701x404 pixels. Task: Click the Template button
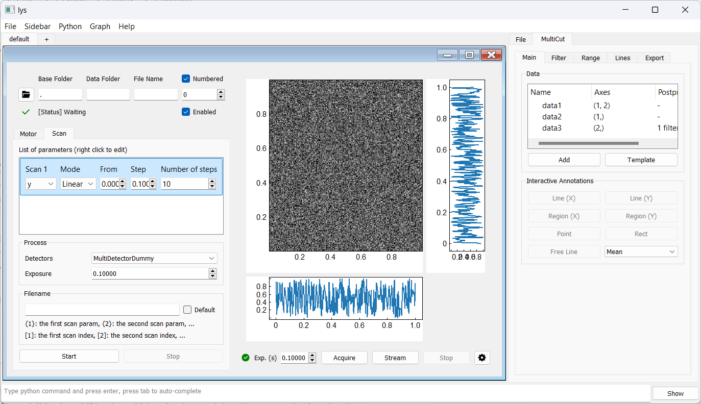[641, 160]
